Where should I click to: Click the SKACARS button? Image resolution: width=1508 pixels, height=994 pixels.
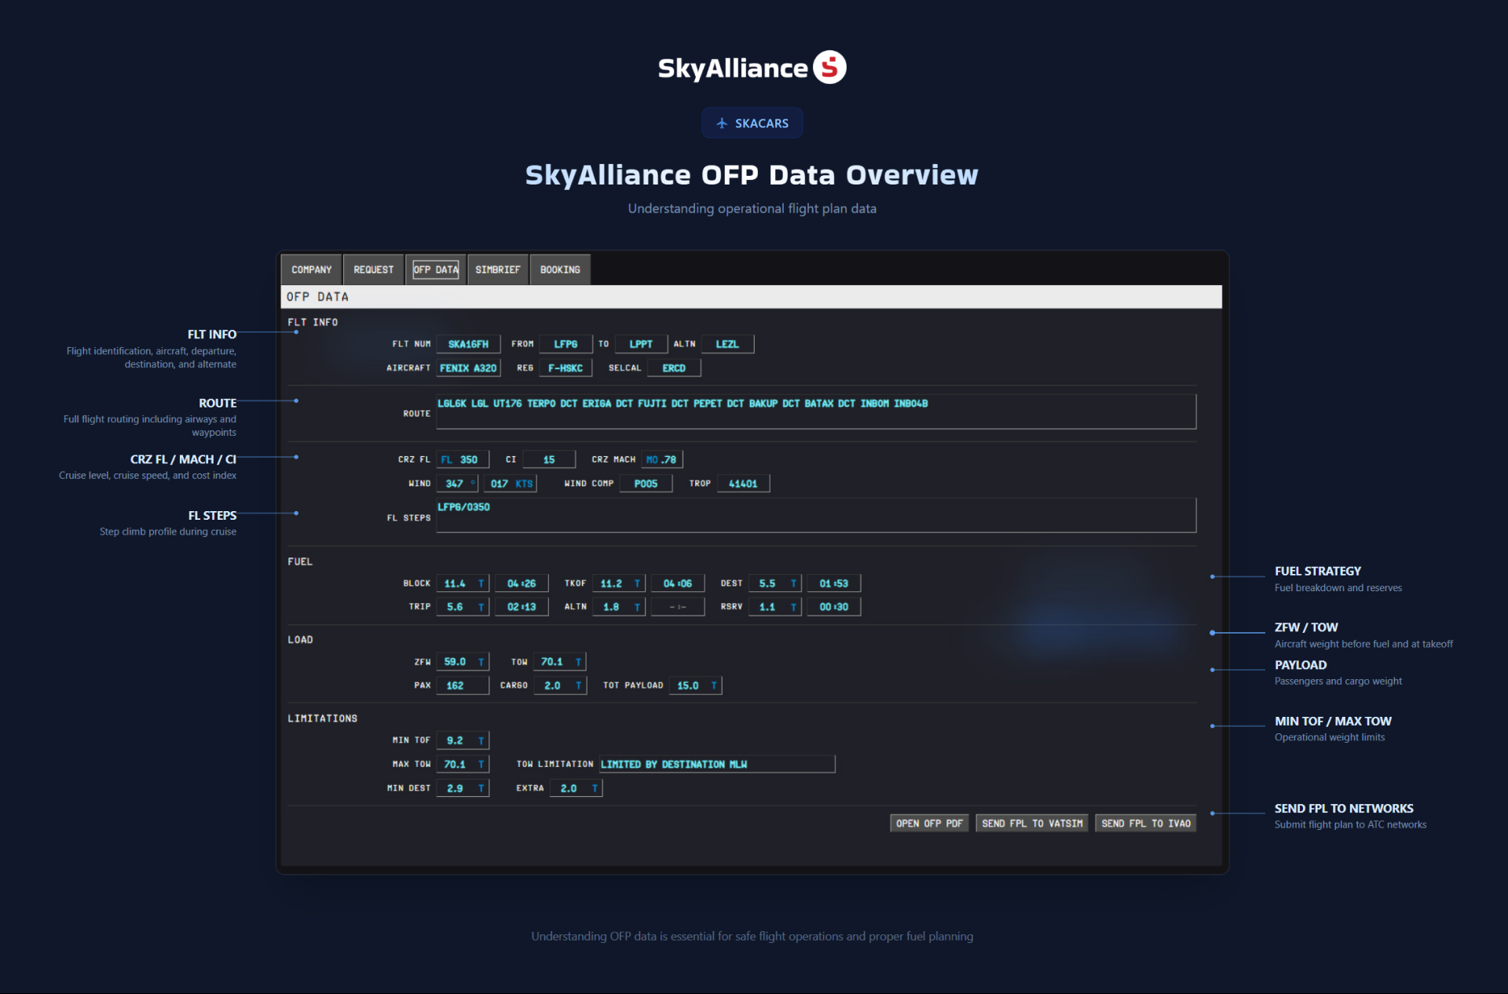click(752, 122)
